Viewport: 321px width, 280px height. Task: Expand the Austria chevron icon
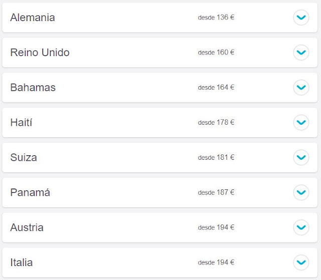point(301,227)
